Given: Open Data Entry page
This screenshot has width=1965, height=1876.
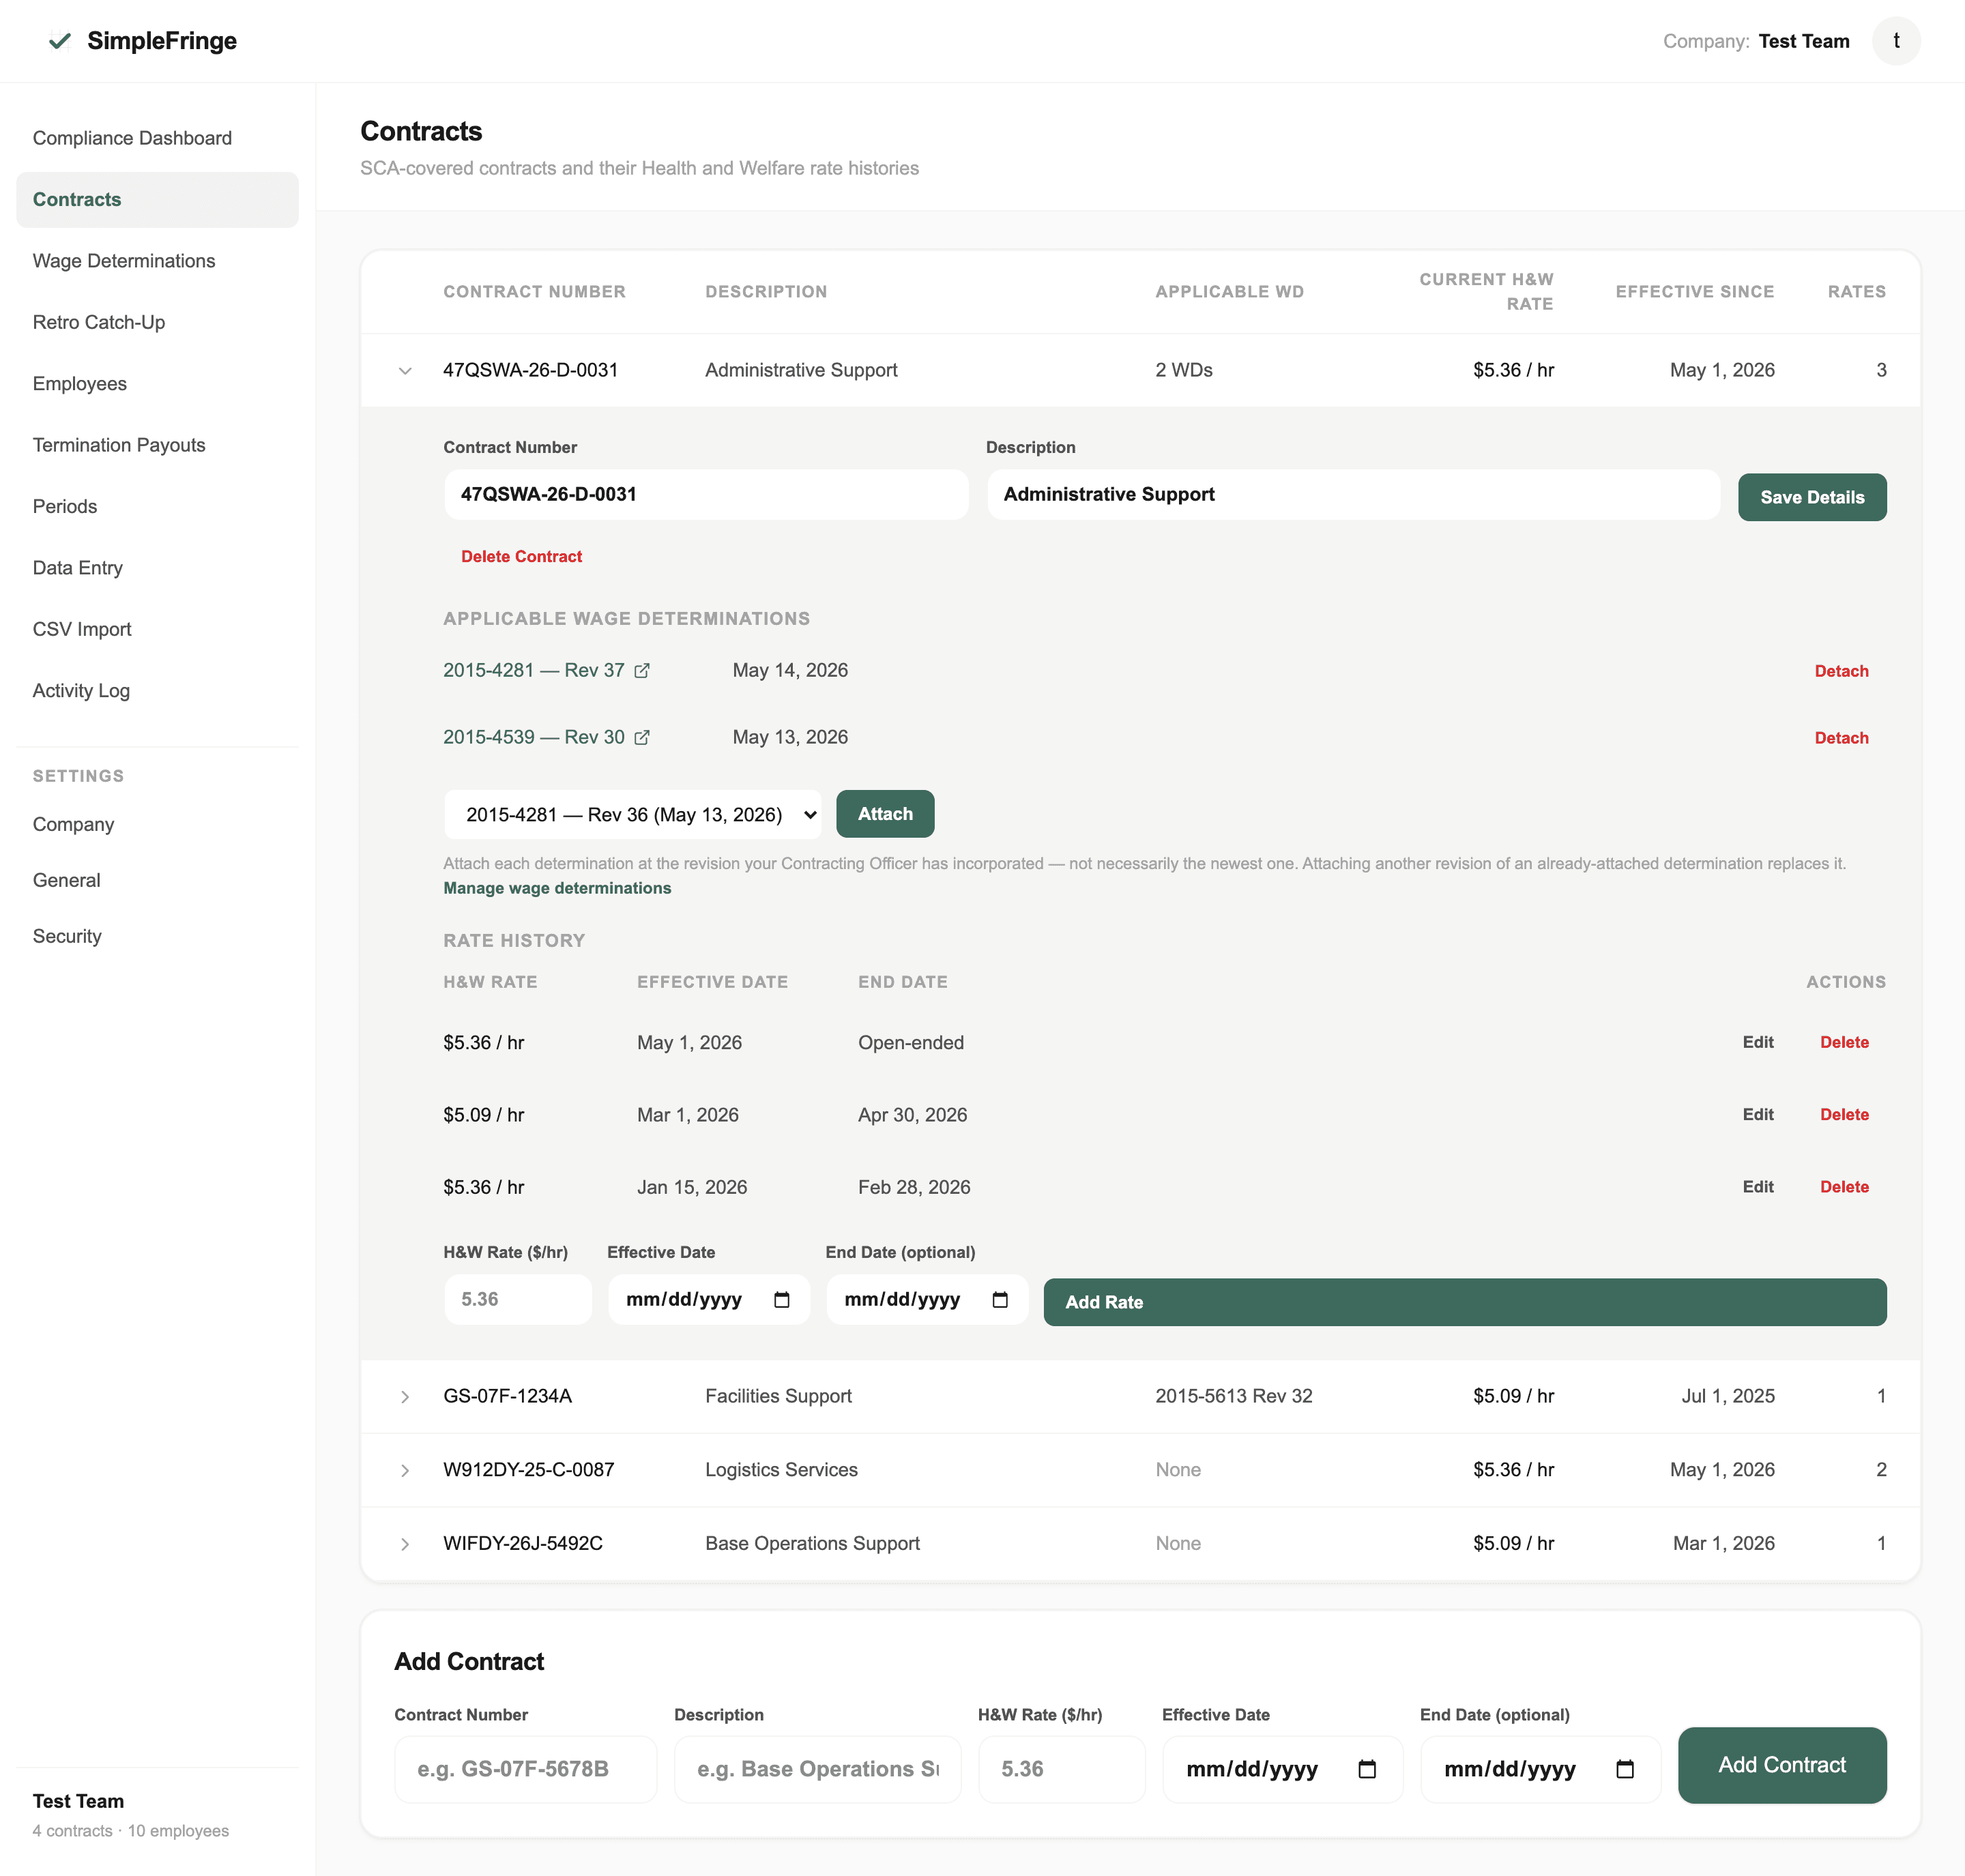Looking at the screenshot, I should pyautogui.click(x=157, y=568).
